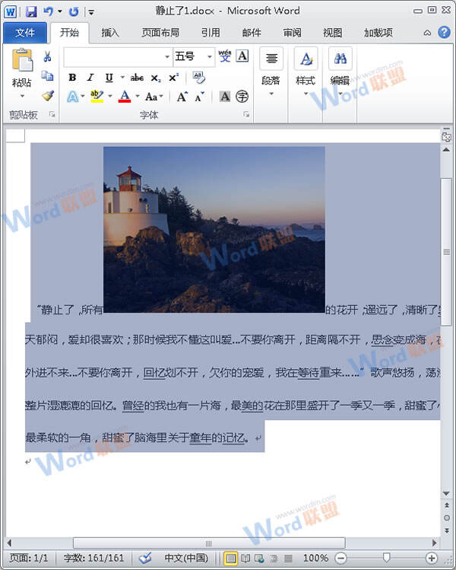456x570 pixels.
Task: Switch to the 页面布局 (Page Layout) tab
Action: click(160, 33)
